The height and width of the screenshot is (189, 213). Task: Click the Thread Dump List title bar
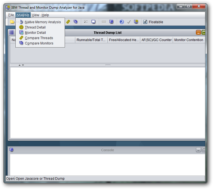[x=107, y=32]
